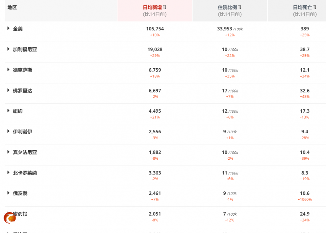This screenshot has height=233, width=326.
Task: Expand the 纽约 row arrow
Action: click(x=8, y=111)
